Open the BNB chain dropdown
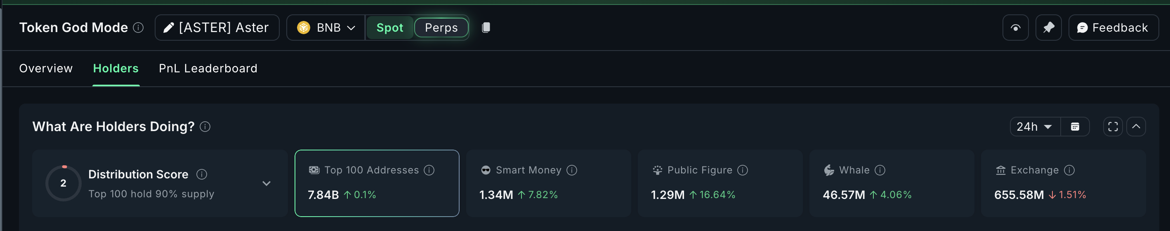The width and height of the screenshot is (1170, 231). point(326,28)
